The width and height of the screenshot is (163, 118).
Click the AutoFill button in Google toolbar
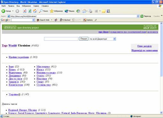coord(76,20)
